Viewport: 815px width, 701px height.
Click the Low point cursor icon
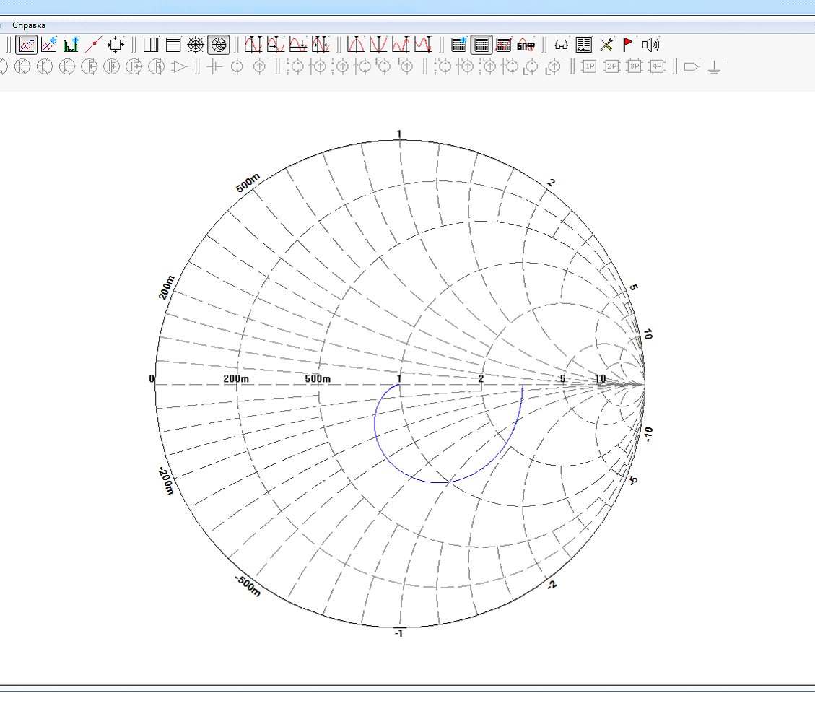[423, 45]
